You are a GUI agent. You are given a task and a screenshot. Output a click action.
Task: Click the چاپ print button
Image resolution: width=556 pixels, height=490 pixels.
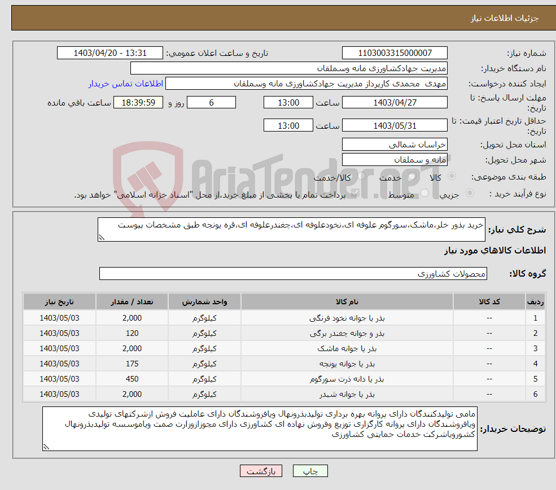pyautogui.click(x=310, y=471)
